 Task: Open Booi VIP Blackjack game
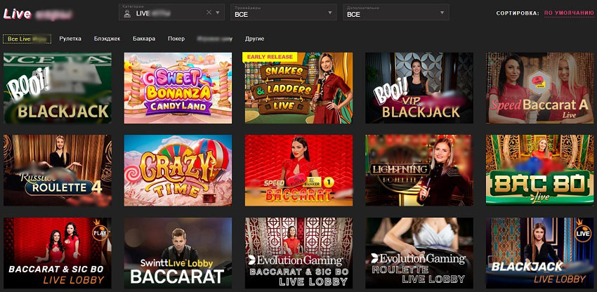[x=419, y=88]
